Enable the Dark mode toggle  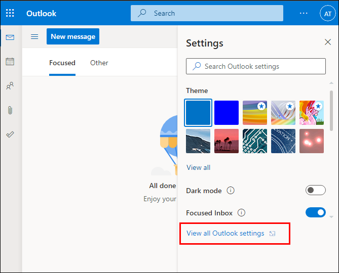pyautogui.click(x=315, y=191)
